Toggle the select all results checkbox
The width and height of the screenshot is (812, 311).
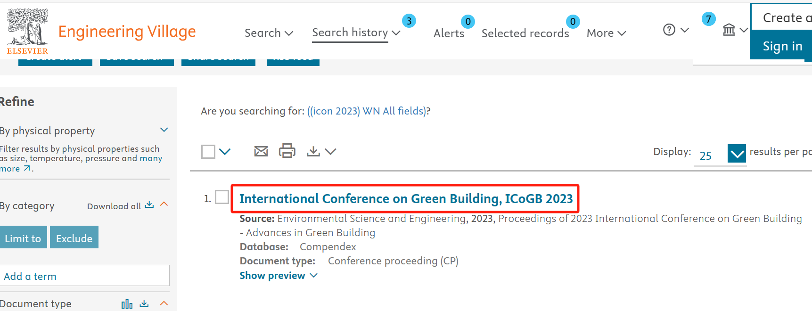coord(208,152)
